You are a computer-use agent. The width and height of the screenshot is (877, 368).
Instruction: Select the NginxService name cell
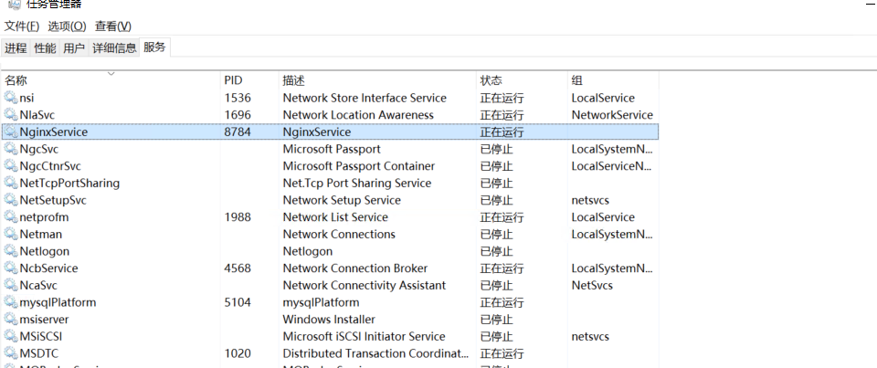coord(54,132)
